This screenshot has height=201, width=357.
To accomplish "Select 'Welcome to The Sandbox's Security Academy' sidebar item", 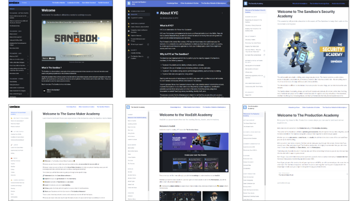I will (255, 11).
